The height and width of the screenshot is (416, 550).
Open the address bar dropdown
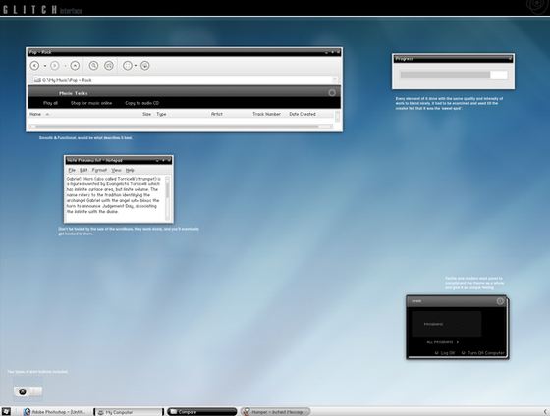(x=335, y=80)
